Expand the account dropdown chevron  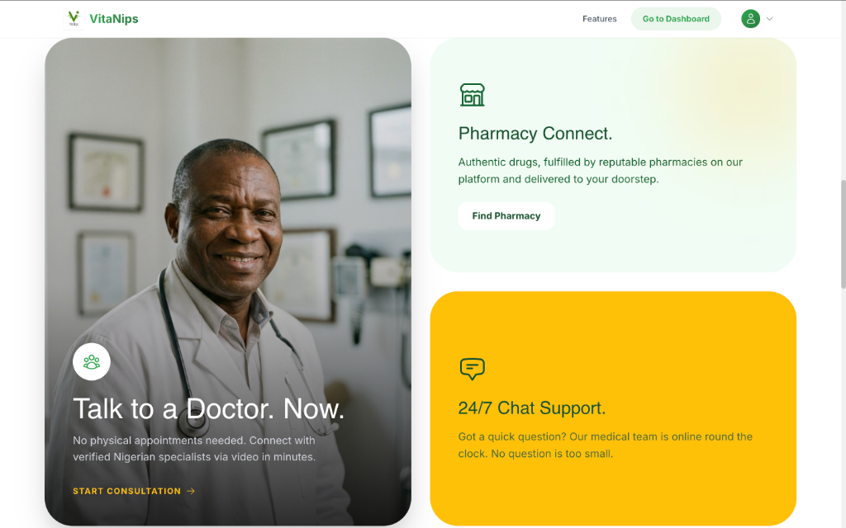770,19
